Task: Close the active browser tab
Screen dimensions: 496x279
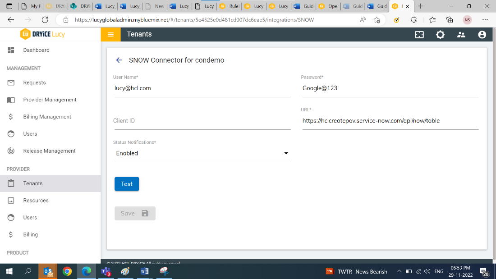Action: pyautogui.click(x=408, y=6)
